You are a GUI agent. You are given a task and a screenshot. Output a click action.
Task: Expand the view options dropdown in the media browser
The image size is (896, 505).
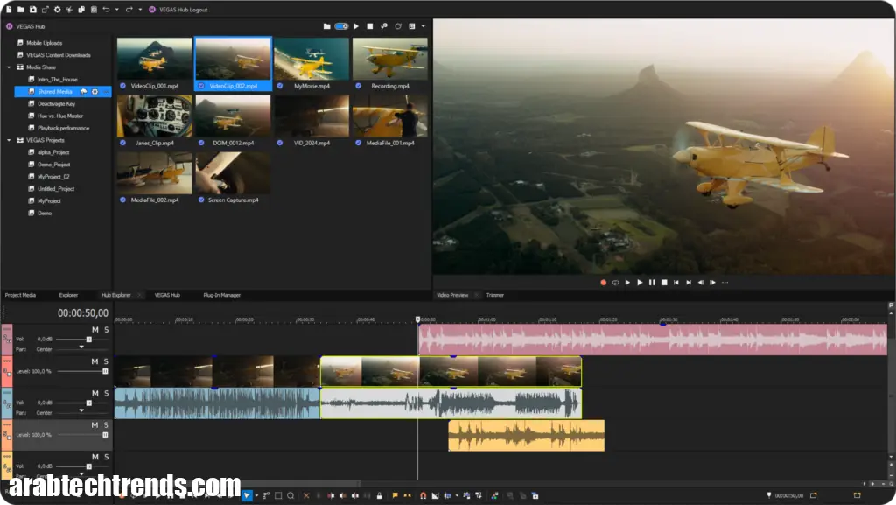[423, 26]
